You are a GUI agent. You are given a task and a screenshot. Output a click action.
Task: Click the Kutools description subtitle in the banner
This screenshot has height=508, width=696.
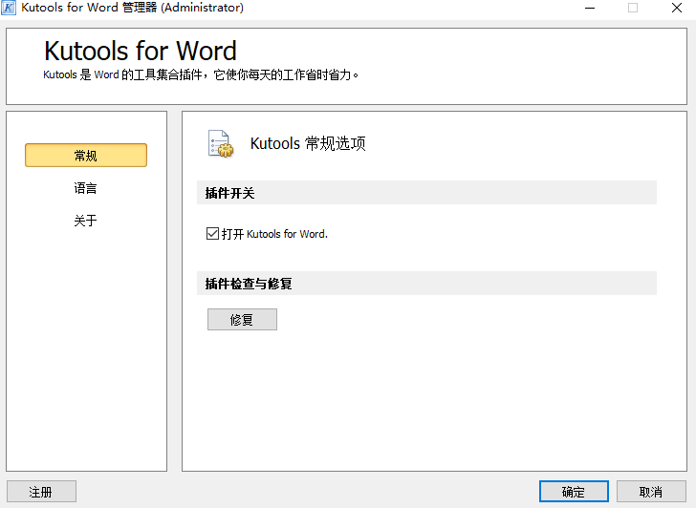click(x=201, y=74)
